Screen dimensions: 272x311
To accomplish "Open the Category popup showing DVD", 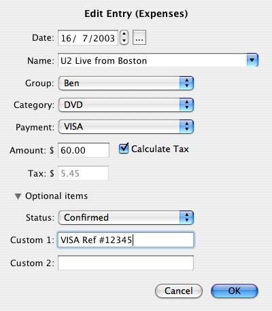I will point(126,105).
